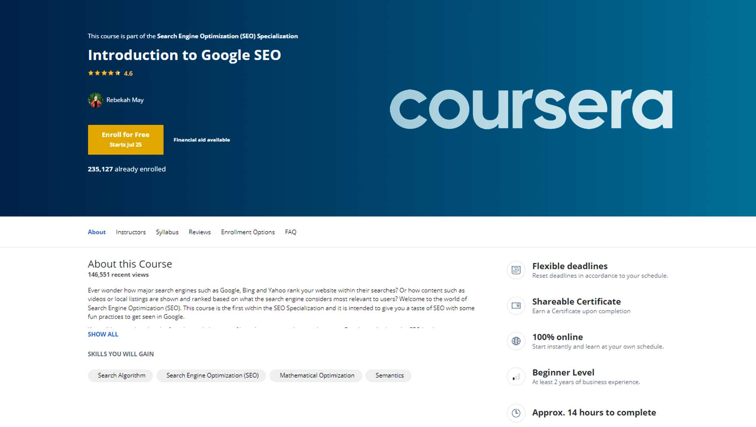Click the Flexible deadlines calendar icon
The image size is (756, 427).
[516, 270]
